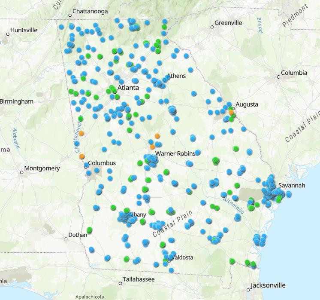Select the Columbia city dot
Image resolution: width=320 pixels, height=300 pixels.
pyautogui.click(x=278, y=77)
